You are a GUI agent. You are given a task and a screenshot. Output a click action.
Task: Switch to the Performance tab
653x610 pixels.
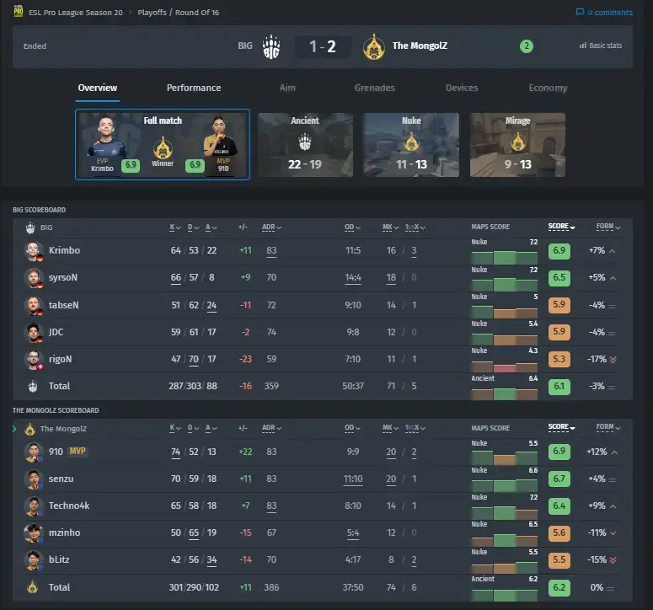click(194, 88)
